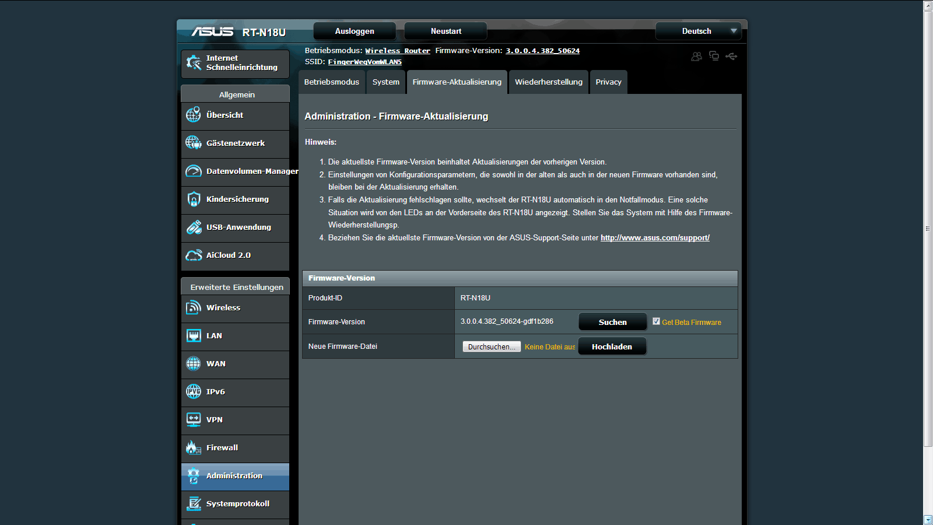Click the Ausloggen button
The image size is (933, 525).
coord(355,31)
